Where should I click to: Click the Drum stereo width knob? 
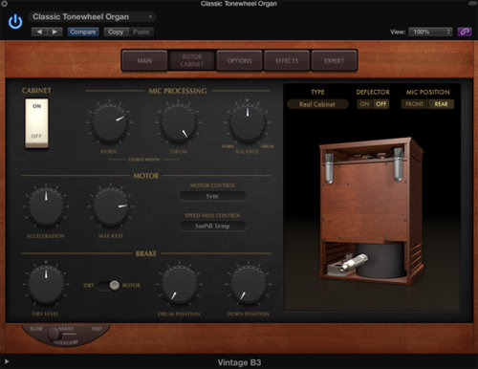click(x=178, y=123)
